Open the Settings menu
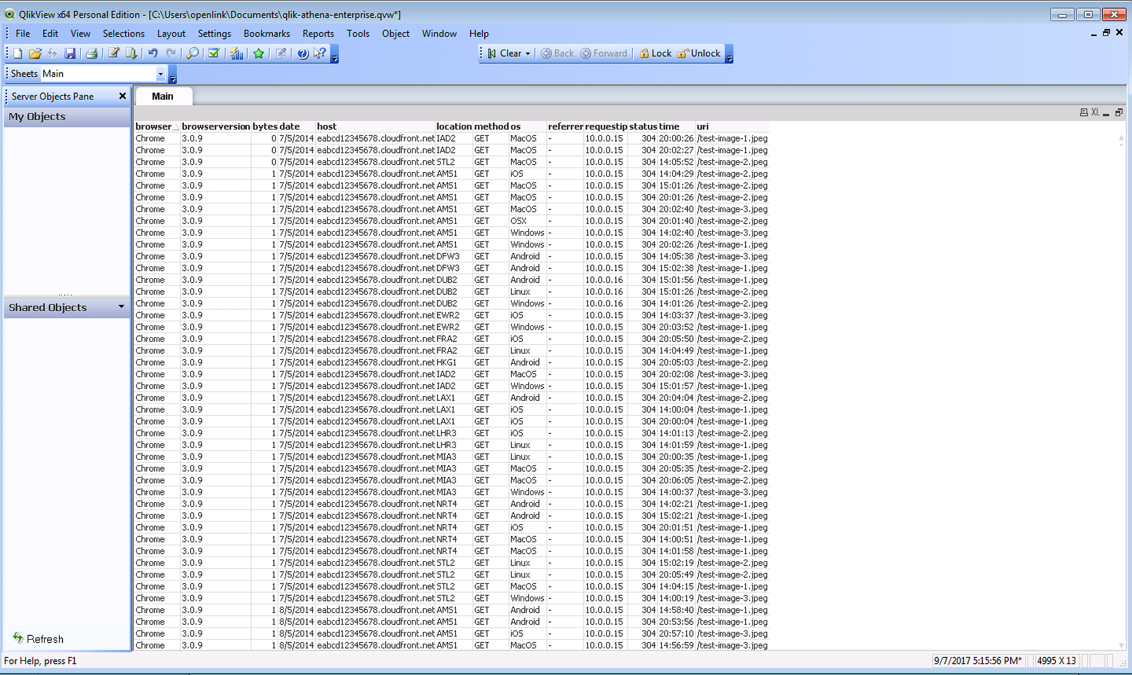Viewport: 1132px width, 675px height. (x=215, y=34)
